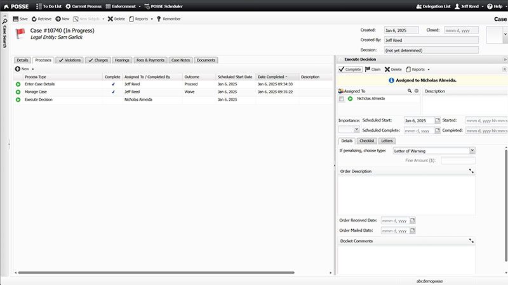Screen dimensions: 508x285
Task: Open the Reports dropdown in the Execute Decision panel
Action: click(418, 70)
